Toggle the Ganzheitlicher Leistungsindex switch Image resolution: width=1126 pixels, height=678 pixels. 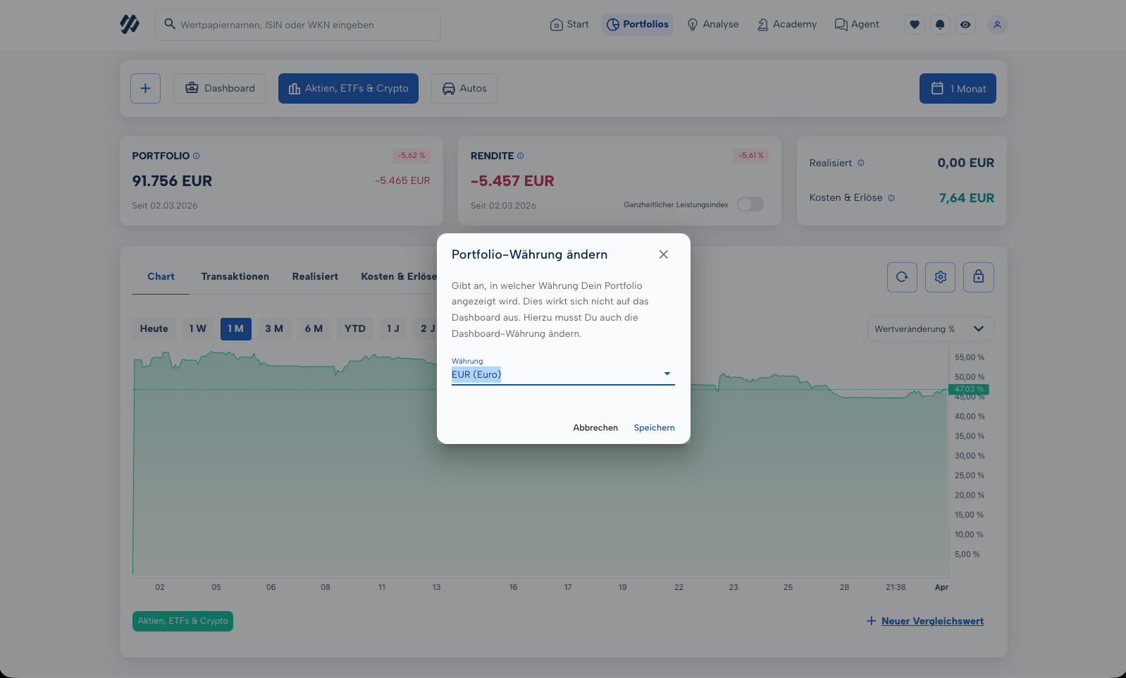pos(750,204)
